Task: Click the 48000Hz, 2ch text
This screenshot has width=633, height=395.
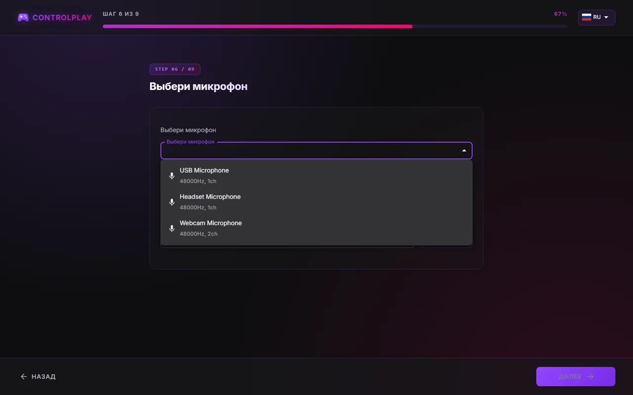Action: pyautogui.click(x=198, y=234)
